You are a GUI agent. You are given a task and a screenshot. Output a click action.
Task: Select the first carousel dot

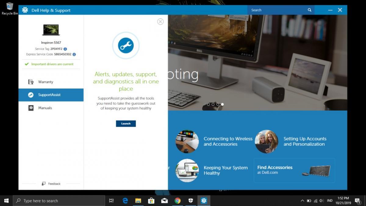[209, 104]
